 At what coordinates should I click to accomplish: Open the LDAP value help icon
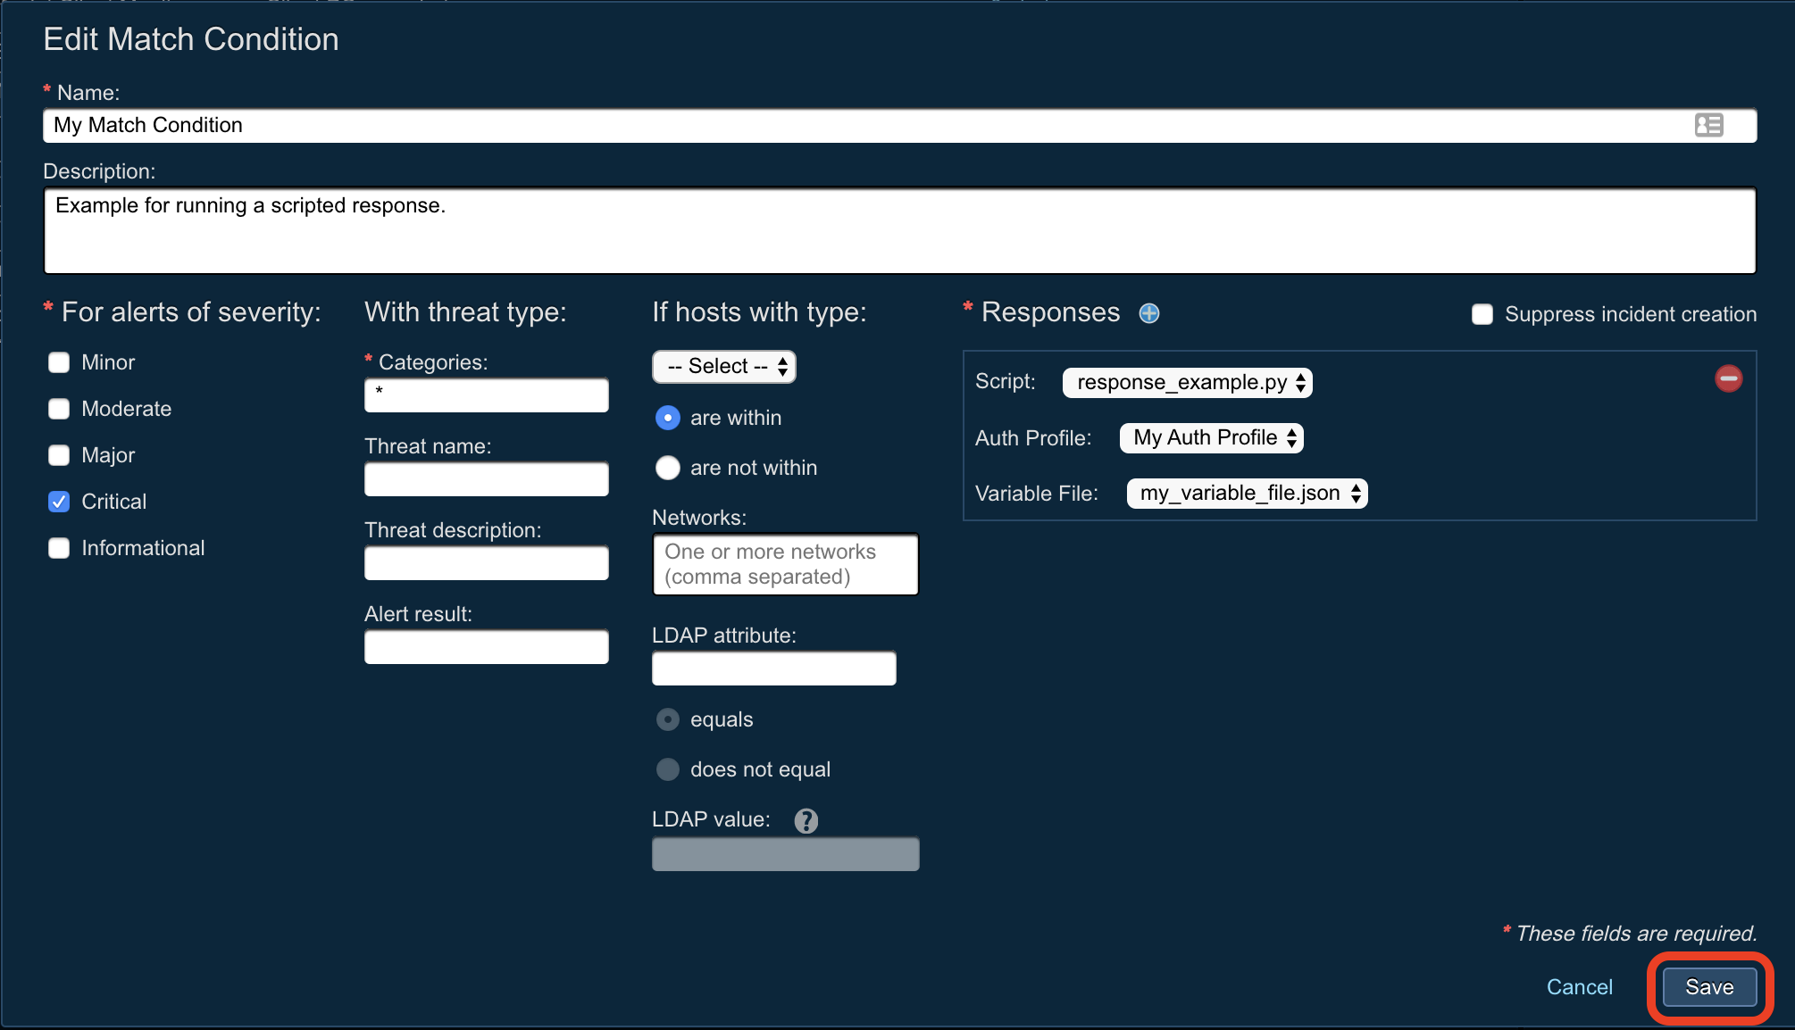click(x=806, y=820)
